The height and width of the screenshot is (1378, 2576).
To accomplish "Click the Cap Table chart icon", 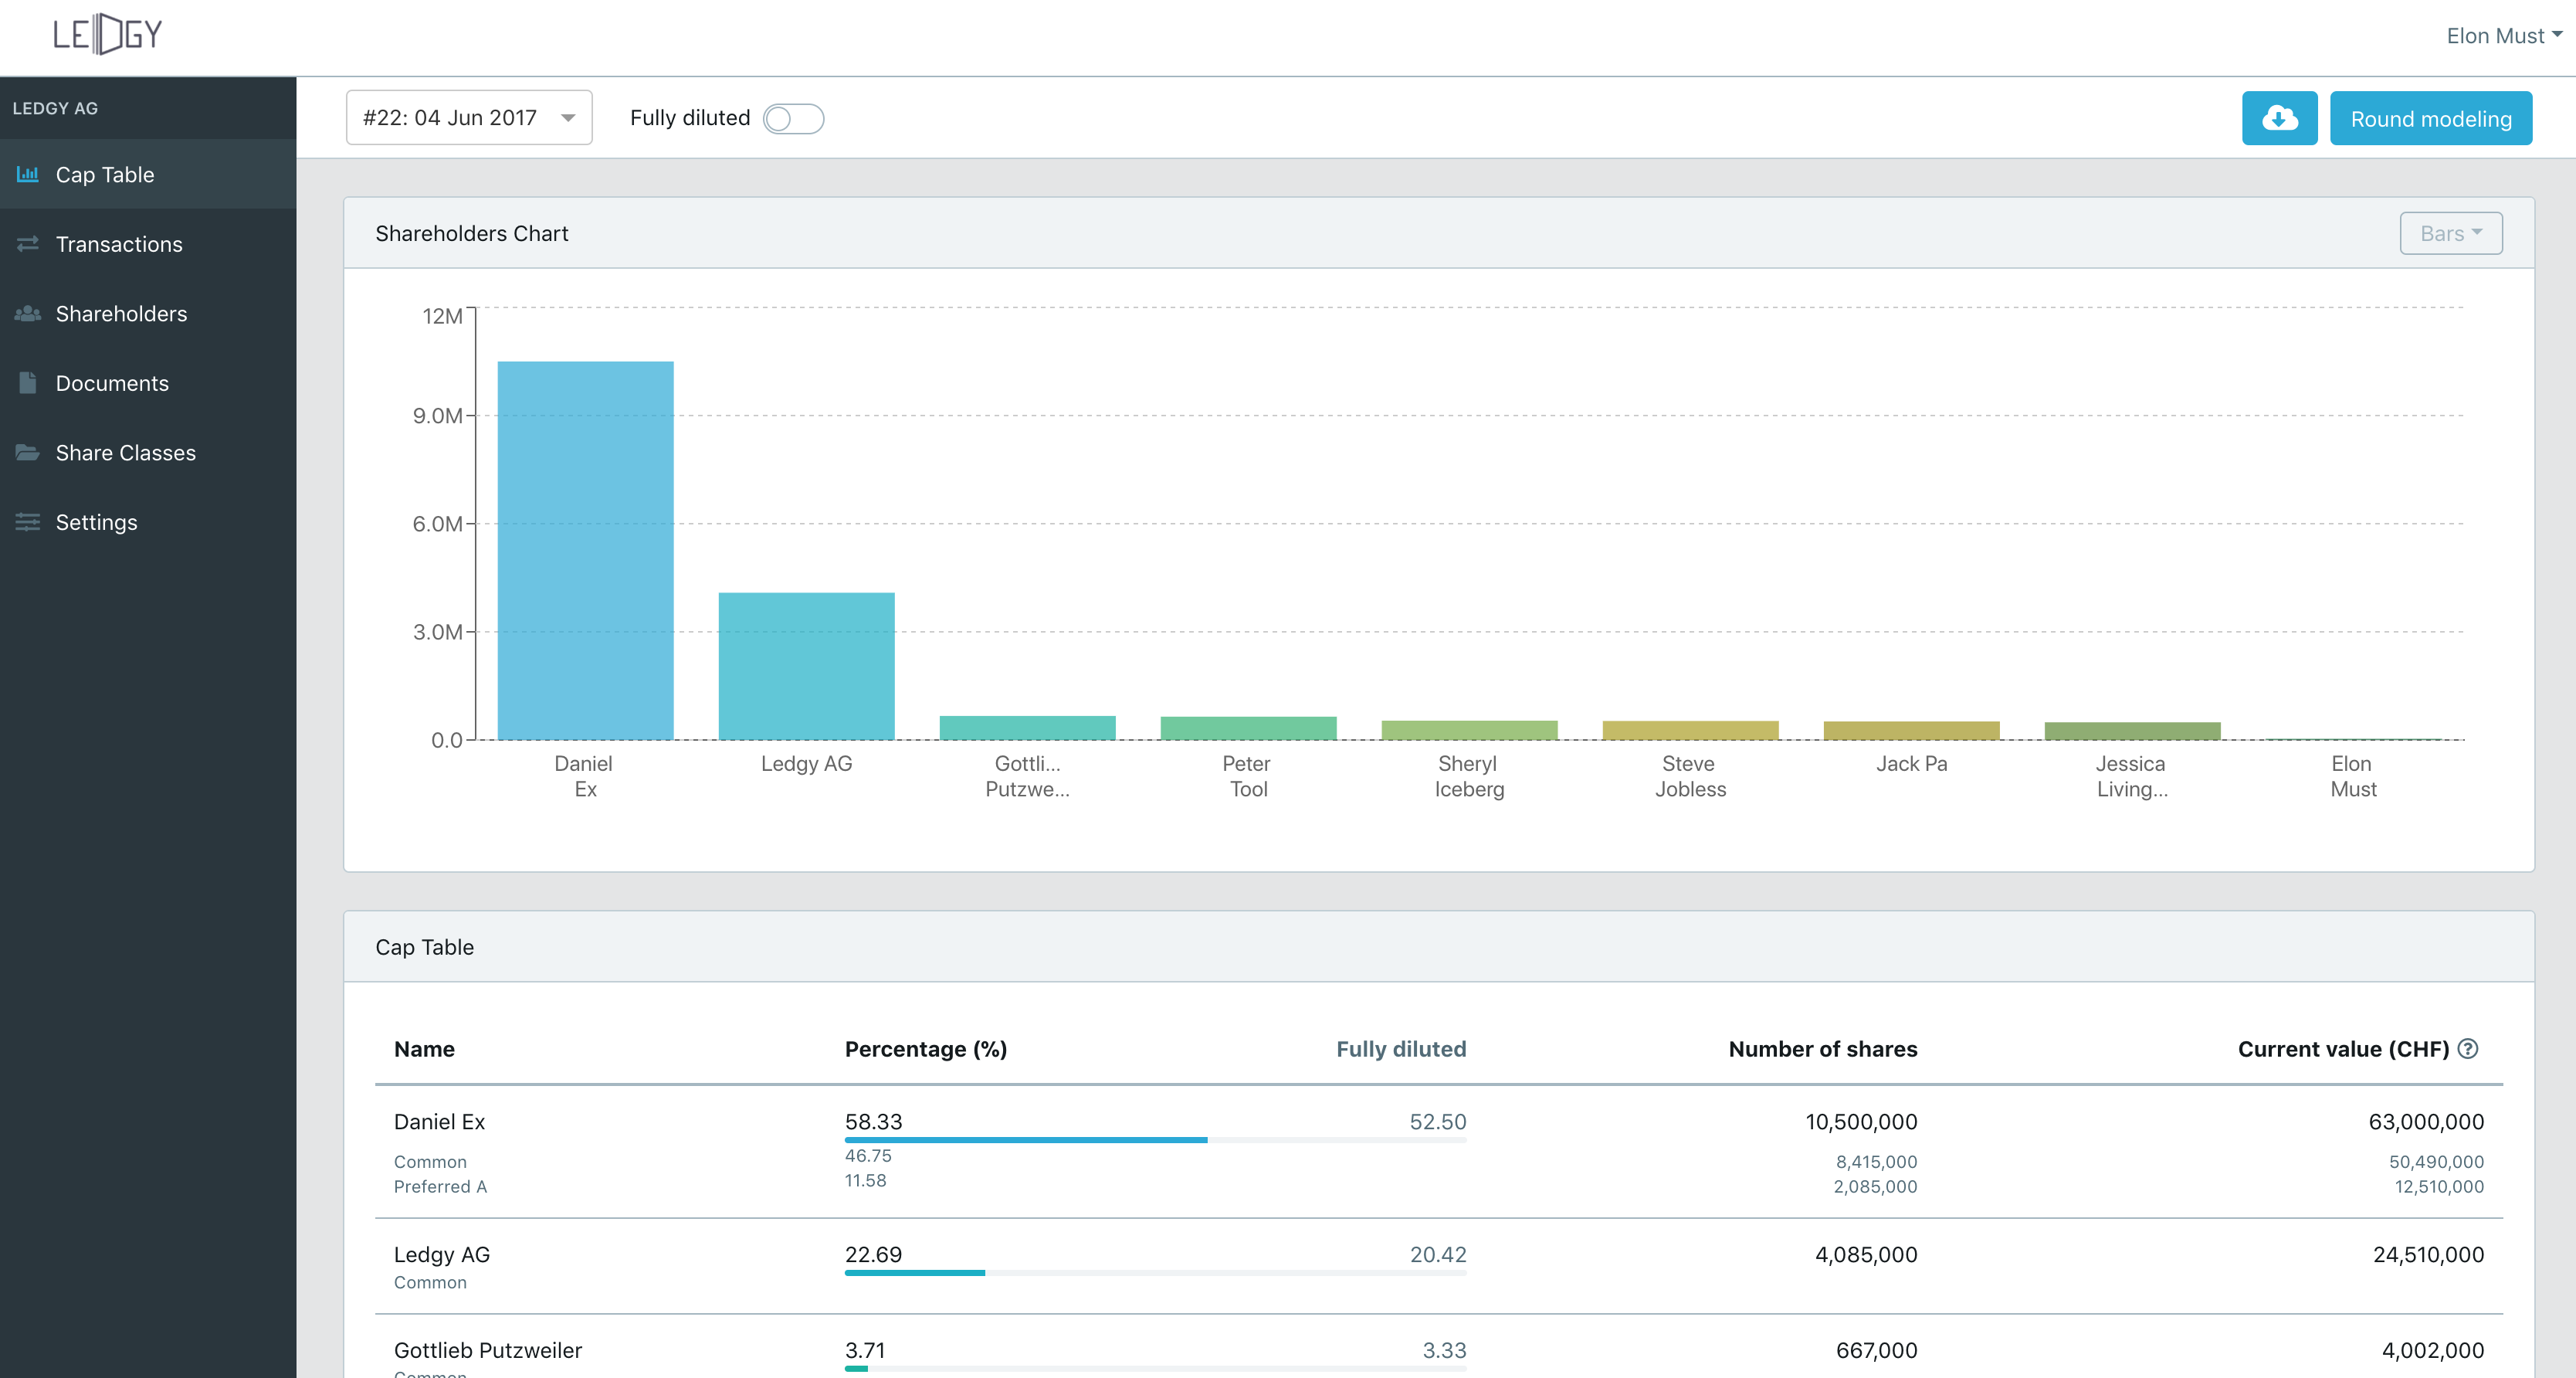I will click(28, 174).
